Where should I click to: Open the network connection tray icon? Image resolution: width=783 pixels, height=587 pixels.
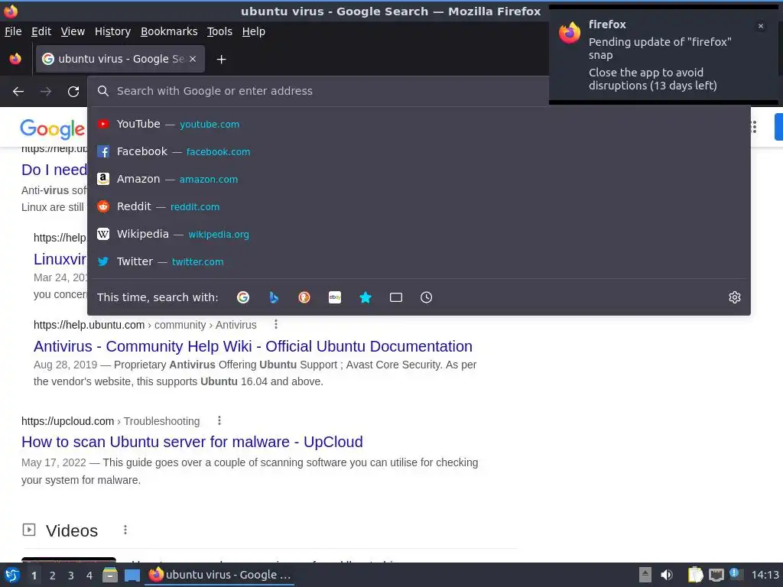[x=716, y=575]
